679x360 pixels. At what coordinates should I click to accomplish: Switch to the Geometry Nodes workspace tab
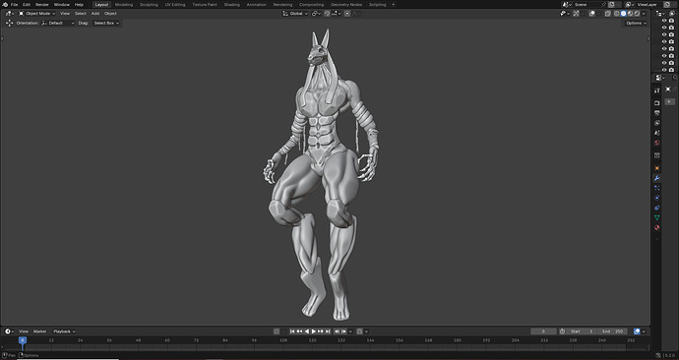346,4
